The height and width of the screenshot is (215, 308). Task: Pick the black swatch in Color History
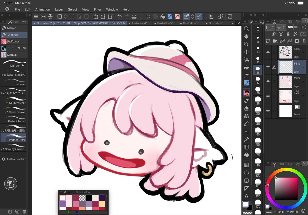[89, 198]
